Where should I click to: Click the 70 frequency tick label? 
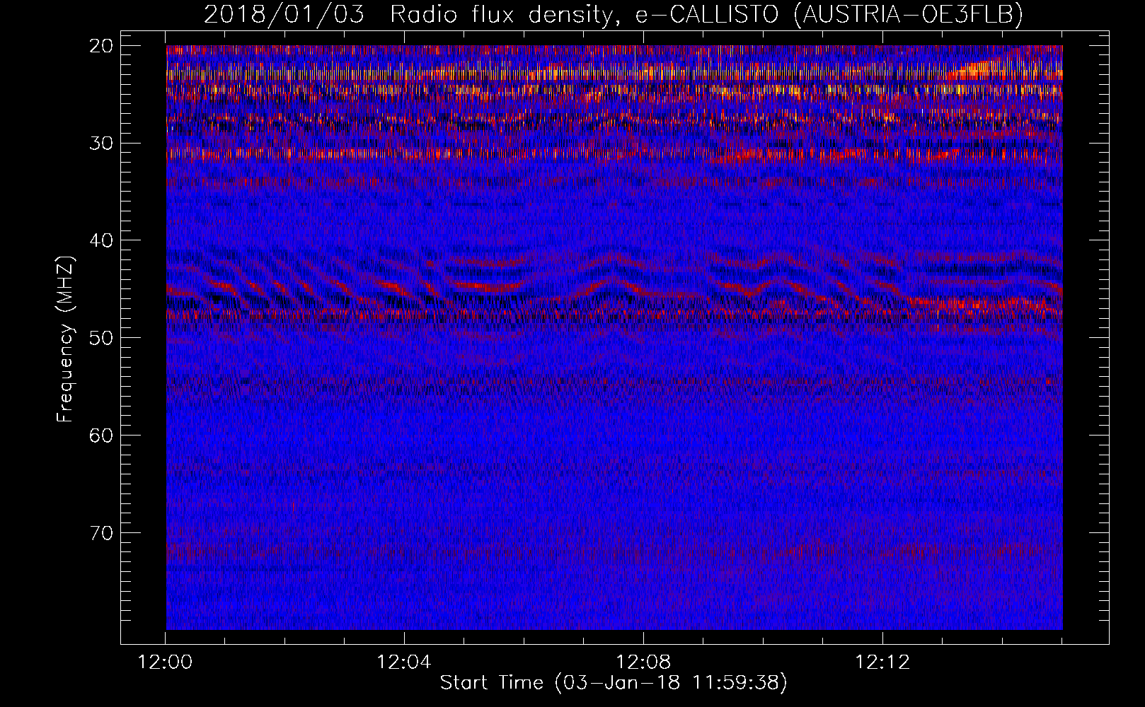(102, 532)
